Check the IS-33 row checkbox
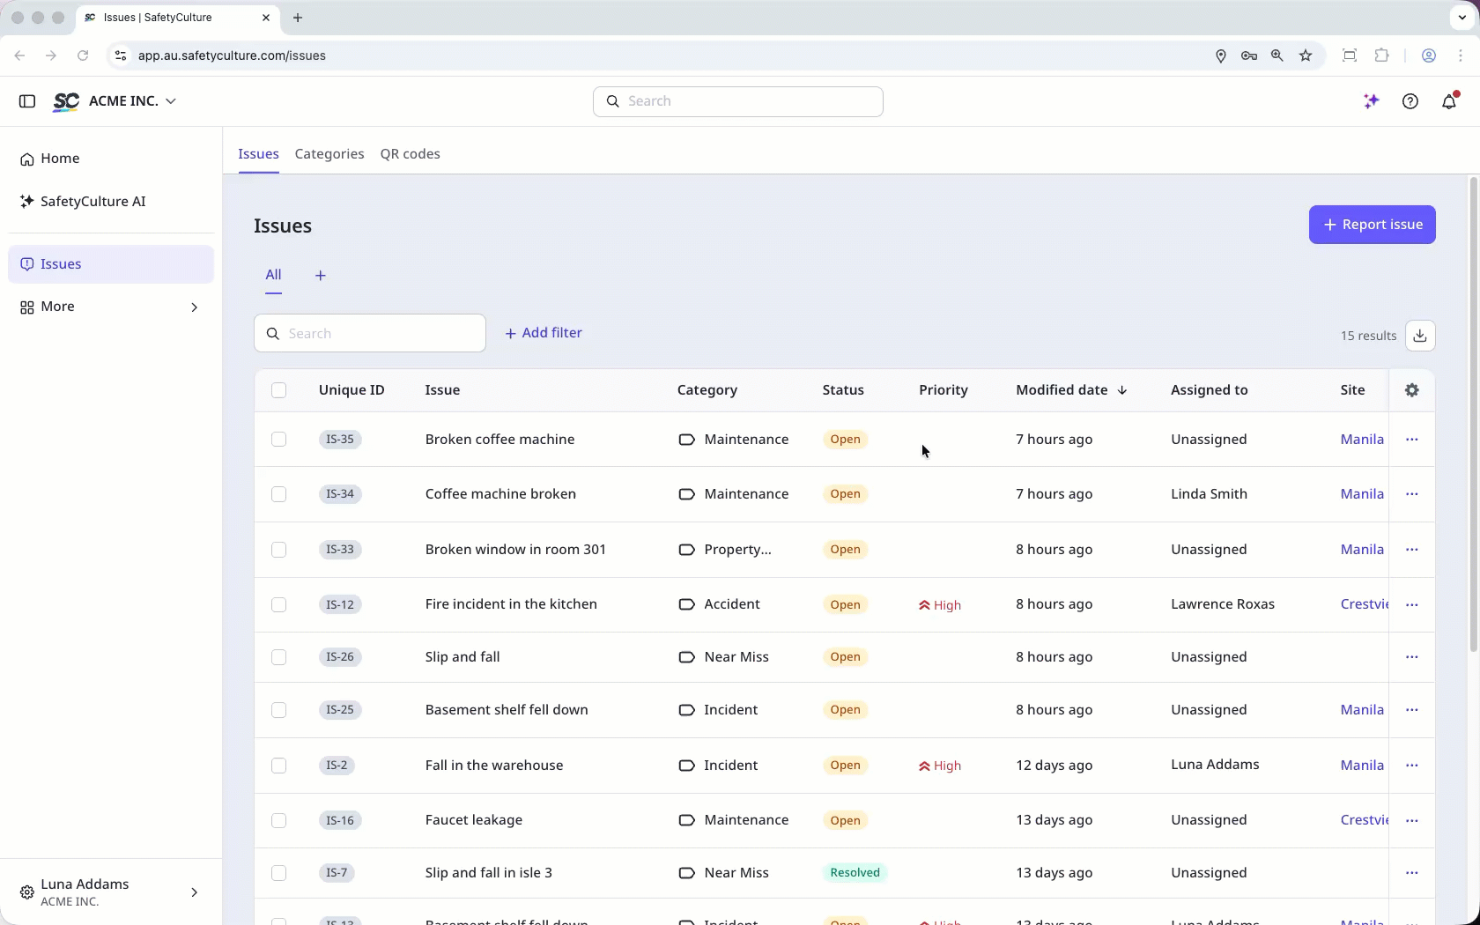This screenshot has width=1480, height=925. [278, 550]
